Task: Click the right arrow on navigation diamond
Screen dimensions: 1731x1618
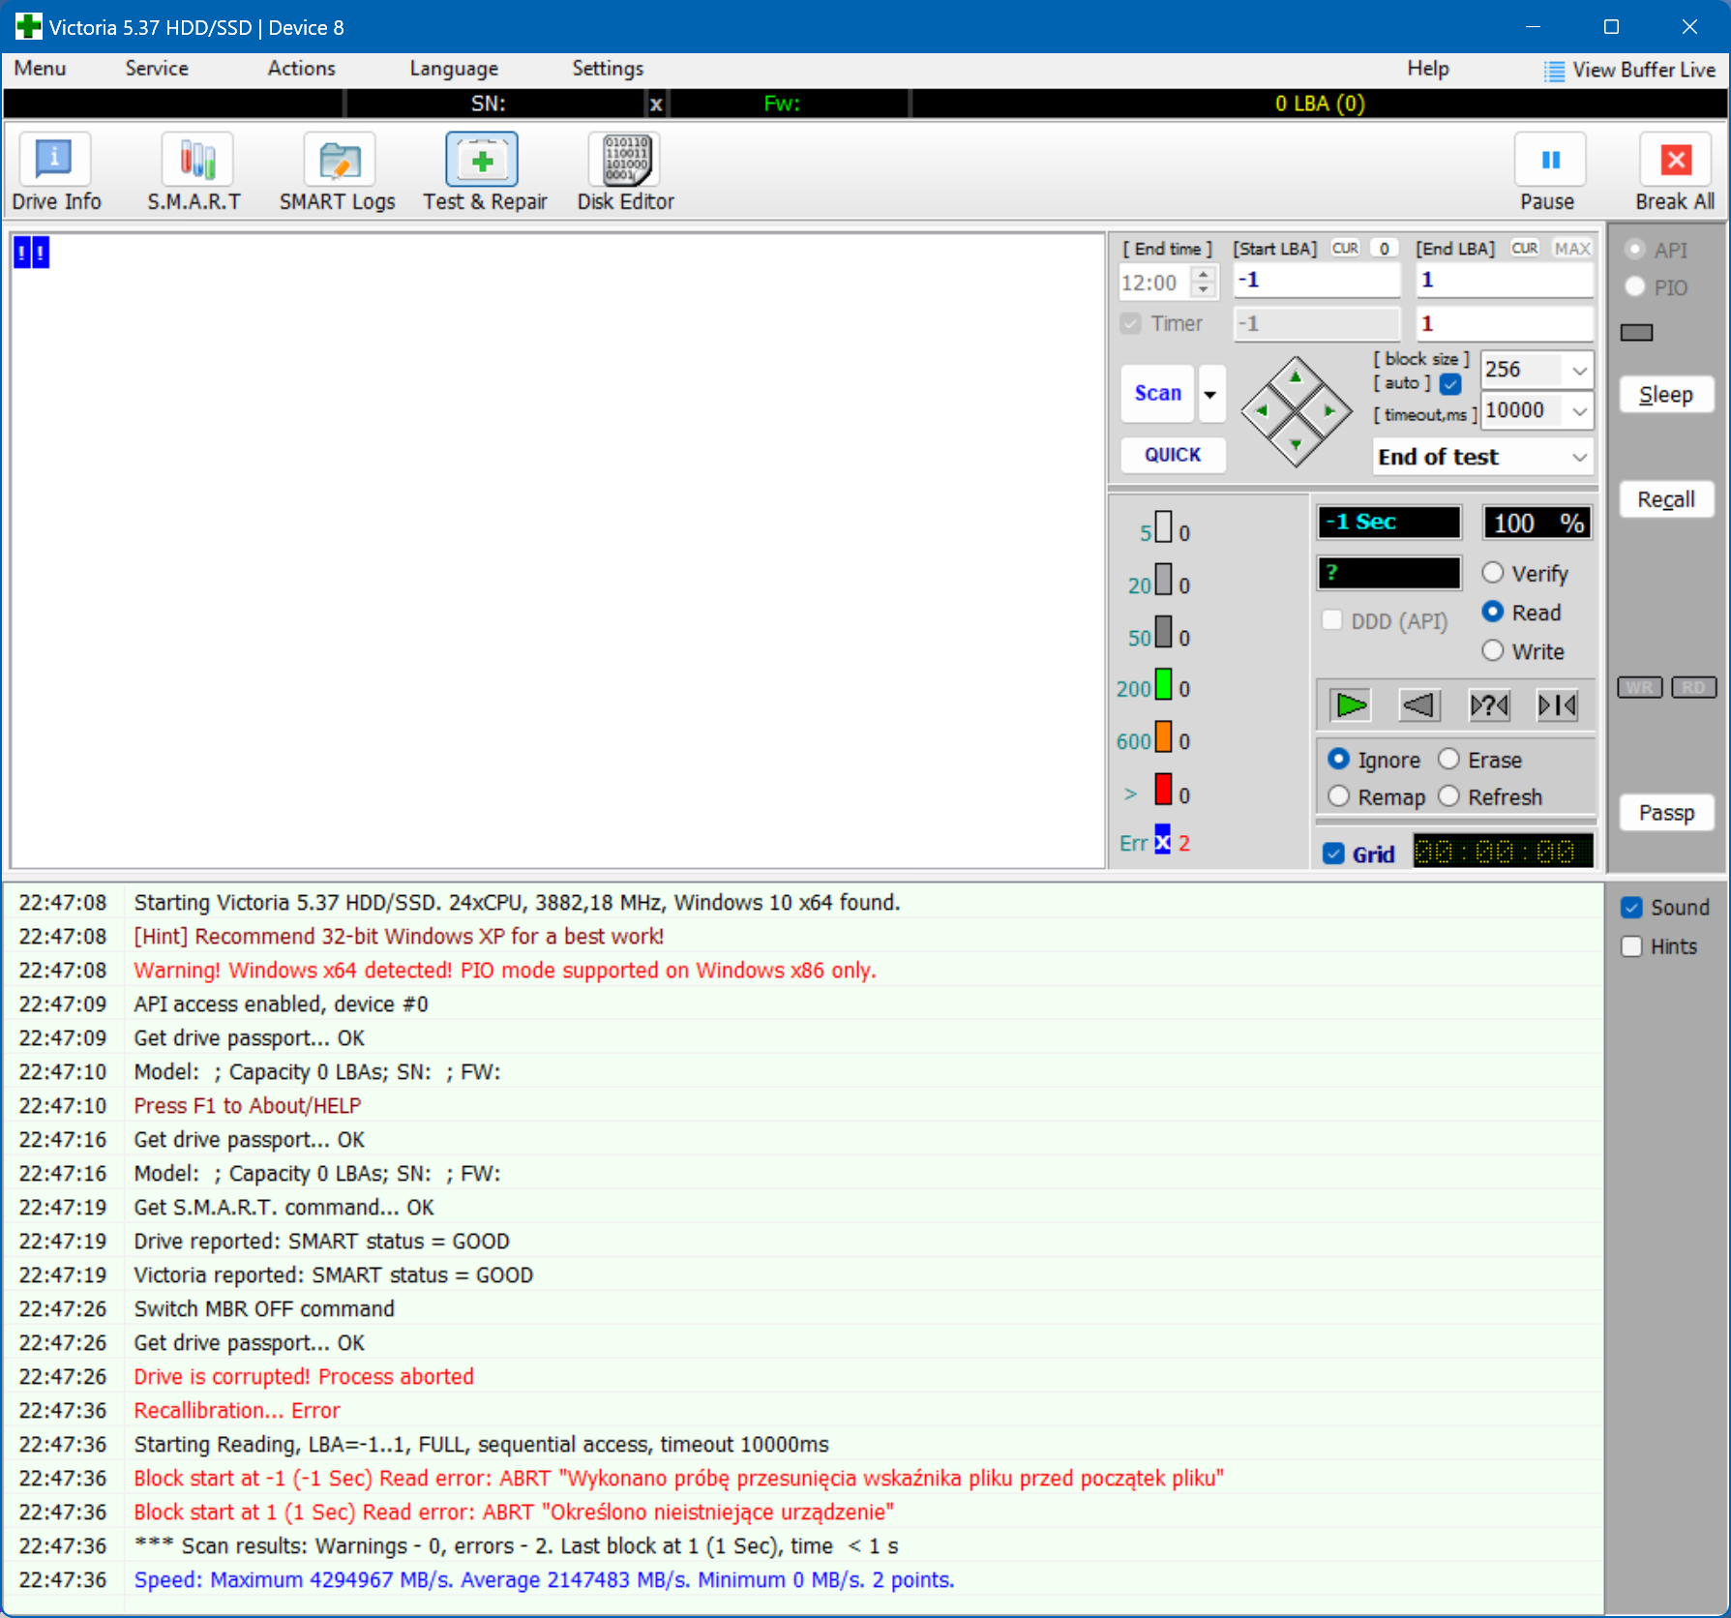Action: [1329, 410]
